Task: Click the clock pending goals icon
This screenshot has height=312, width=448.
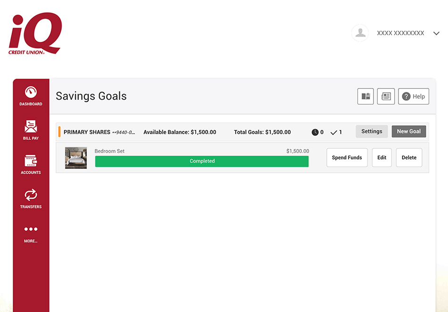Action: (315, 132)
